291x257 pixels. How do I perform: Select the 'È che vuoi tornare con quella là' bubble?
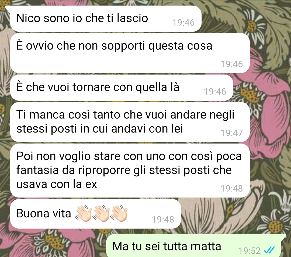tap(122, 88)
